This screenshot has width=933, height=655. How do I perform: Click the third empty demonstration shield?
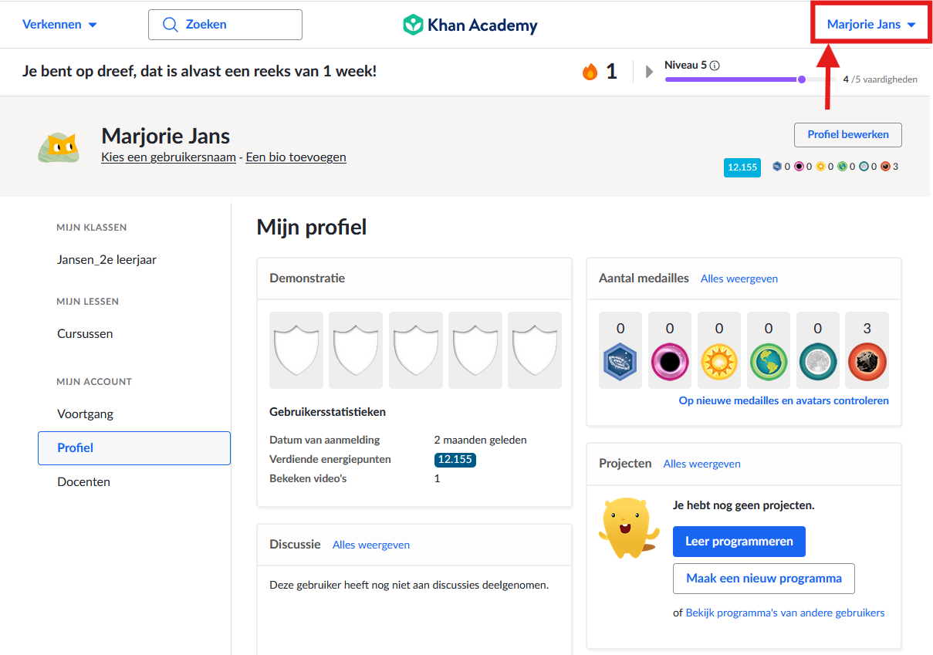(416, 349)
